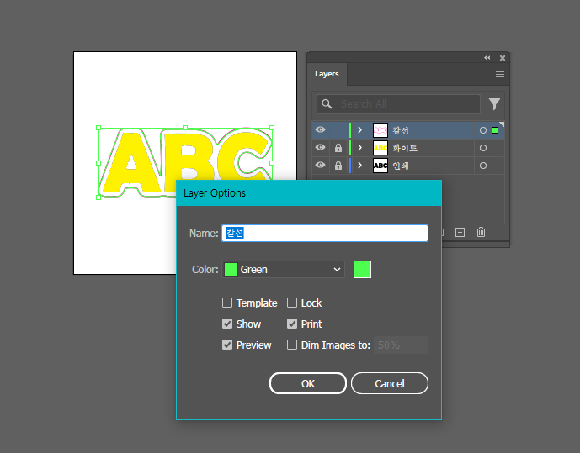This screenshot has width=580, height=453.
Task: Select the 화이트 layer thumbnail
Action: (x=380, y=148)
